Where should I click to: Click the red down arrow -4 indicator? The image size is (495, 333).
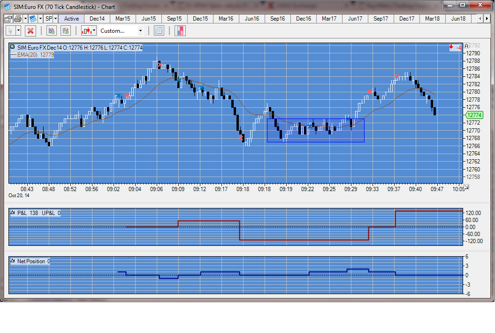pos(455,48)
